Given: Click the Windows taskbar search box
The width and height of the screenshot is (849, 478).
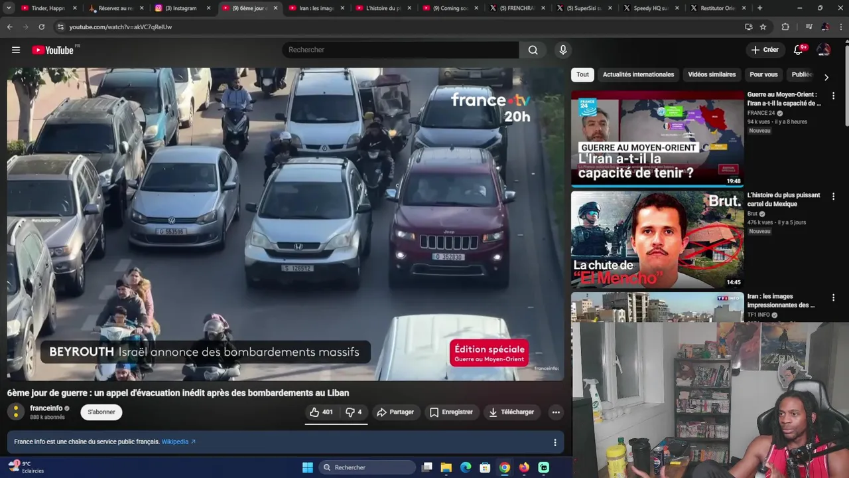Looking at the screenshot, I should coord(366,467).
